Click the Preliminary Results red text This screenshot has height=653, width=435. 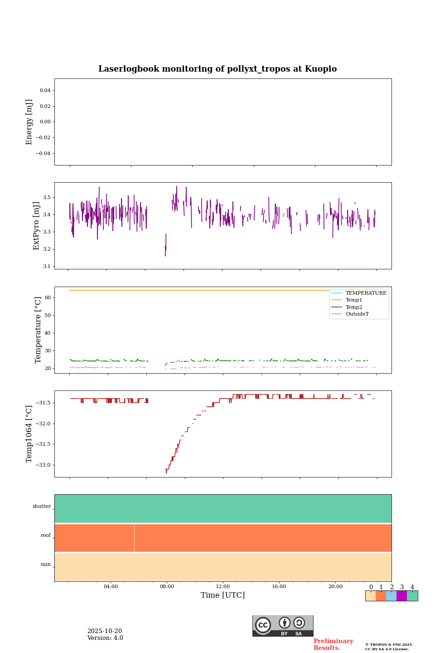tap(333, 644)
